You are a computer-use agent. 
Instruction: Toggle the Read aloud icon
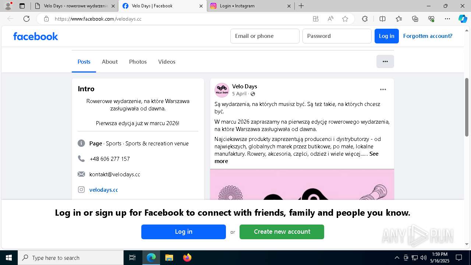click(330, 19)
